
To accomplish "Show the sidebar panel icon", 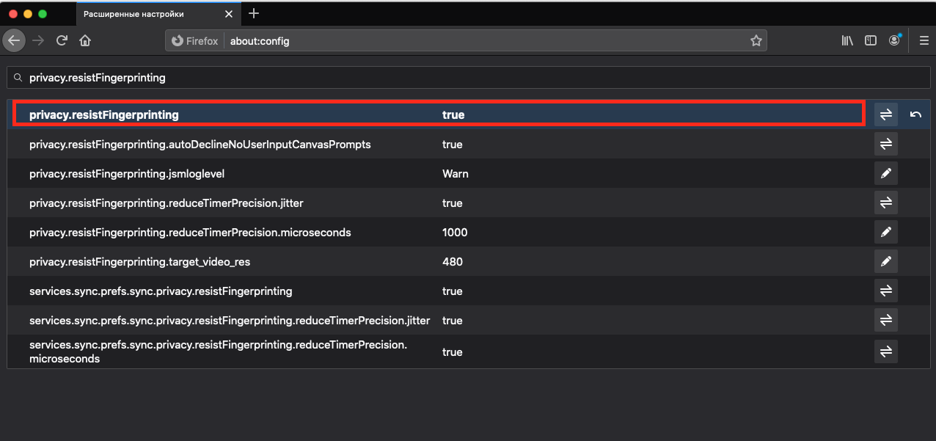I will pyautogui.click(x=871, y=41).
